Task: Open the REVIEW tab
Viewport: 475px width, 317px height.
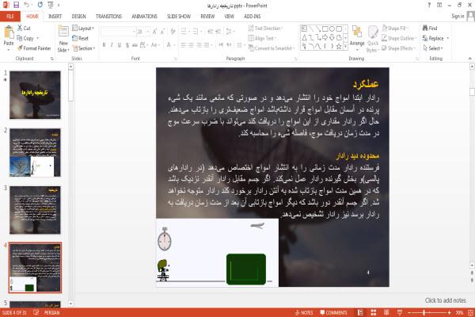Action: click(x=207, y=17)
